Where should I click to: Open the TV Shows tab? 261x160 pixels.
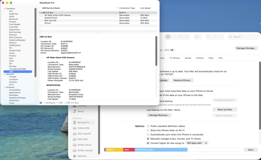[175, 58]
